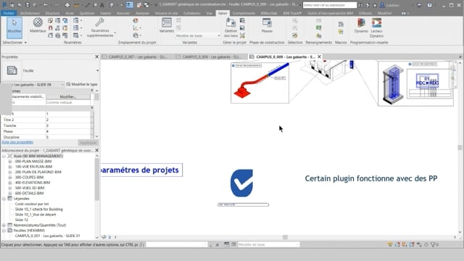Click the Tranche property value
464x261 pixels.
point(67,125)
